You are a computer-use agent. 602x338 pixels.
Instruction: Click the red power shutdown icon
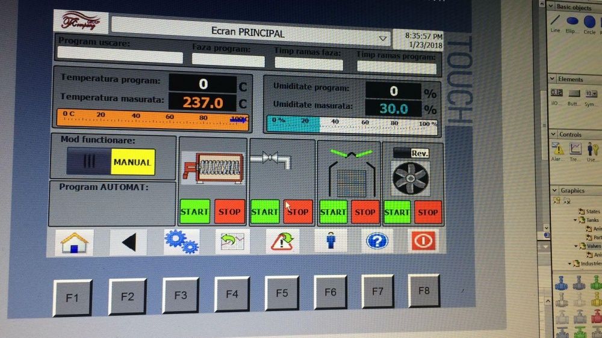tap(423, 241)
